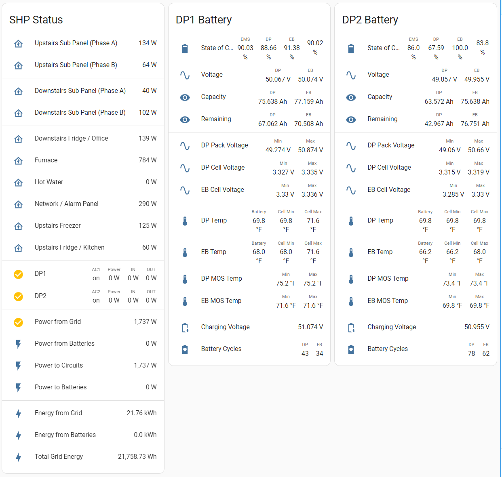Click the home icon beside Upstairs Sub Panel (Phase A)
This screenshot has width=502, height=477.
pyautogui.click(x=18, y=44)
